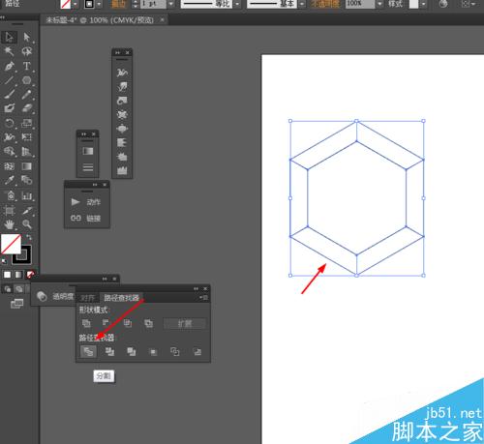Select the Slice tool
484x444 pixels.
pyautogui.click(x=26, y=211)
